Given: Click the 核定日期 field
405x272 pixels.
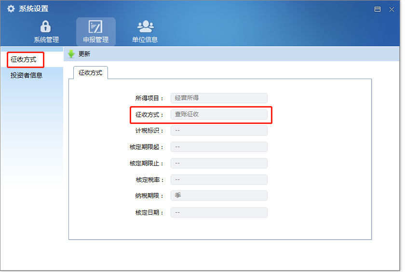Looking at the screenshot, I should point(219,212).
